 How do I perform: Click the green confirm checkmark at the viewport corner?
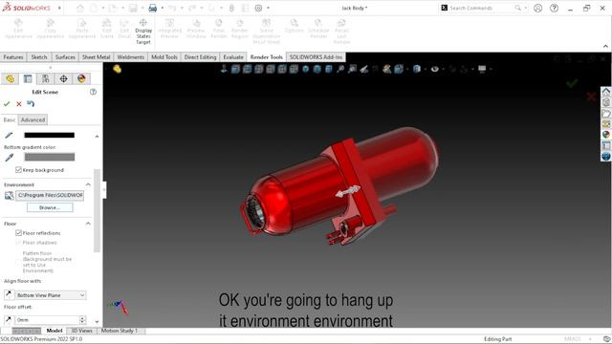pyautogui.click(x=572, y=83)
